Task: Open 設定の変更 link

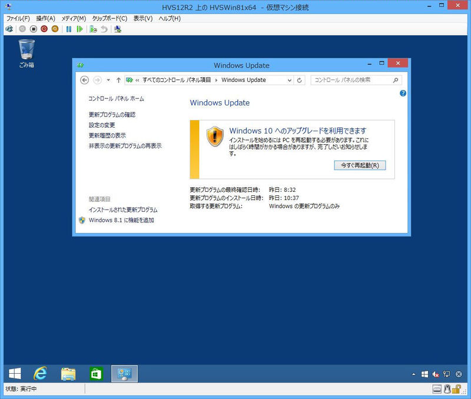Action: point(102,125)
